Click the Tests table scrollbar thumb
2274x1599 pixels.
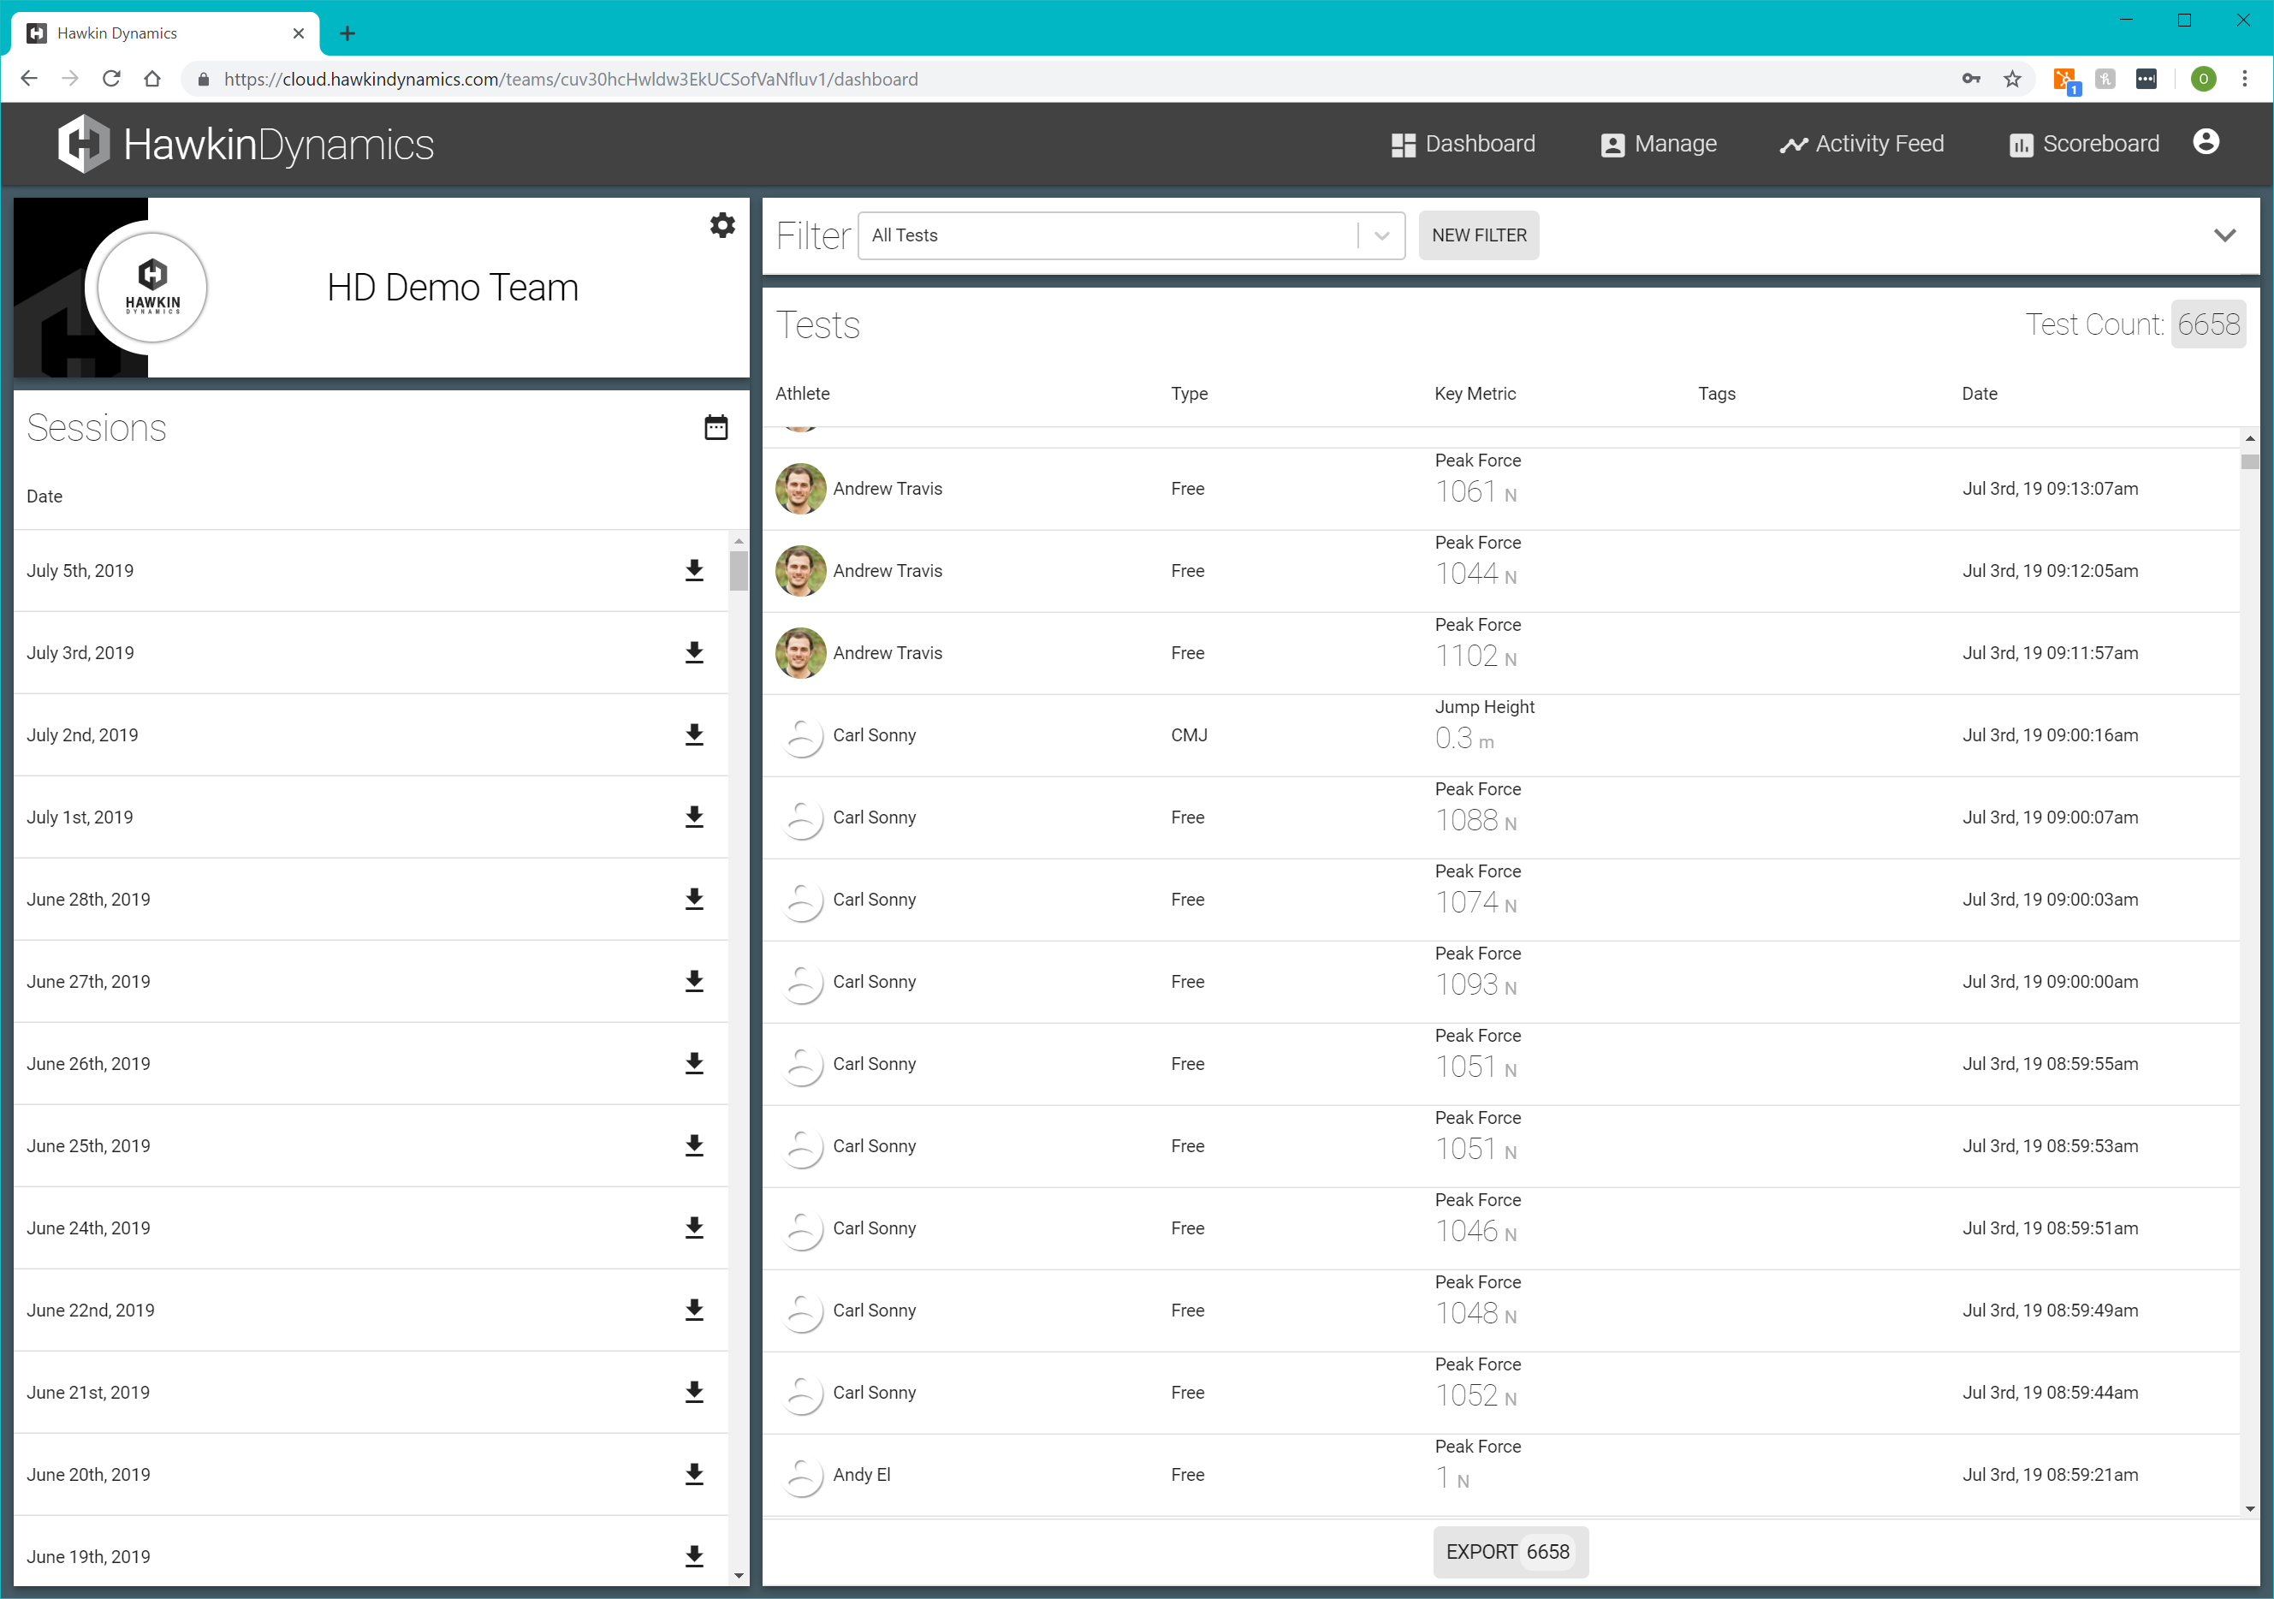(2249, 461)
